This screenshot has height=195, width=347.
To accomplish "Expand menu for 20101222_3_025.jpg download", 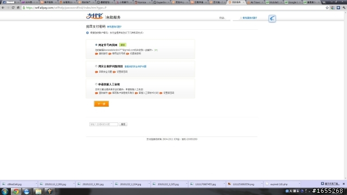I will click(187, 184).
